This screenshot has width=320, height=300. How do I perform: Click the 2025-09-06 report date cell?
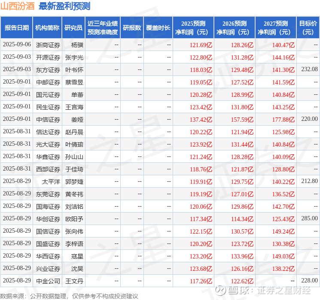(x=17, y=45)
